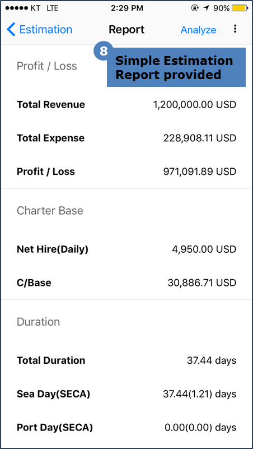Go back to Estimation screen

(x=39, y=30)
